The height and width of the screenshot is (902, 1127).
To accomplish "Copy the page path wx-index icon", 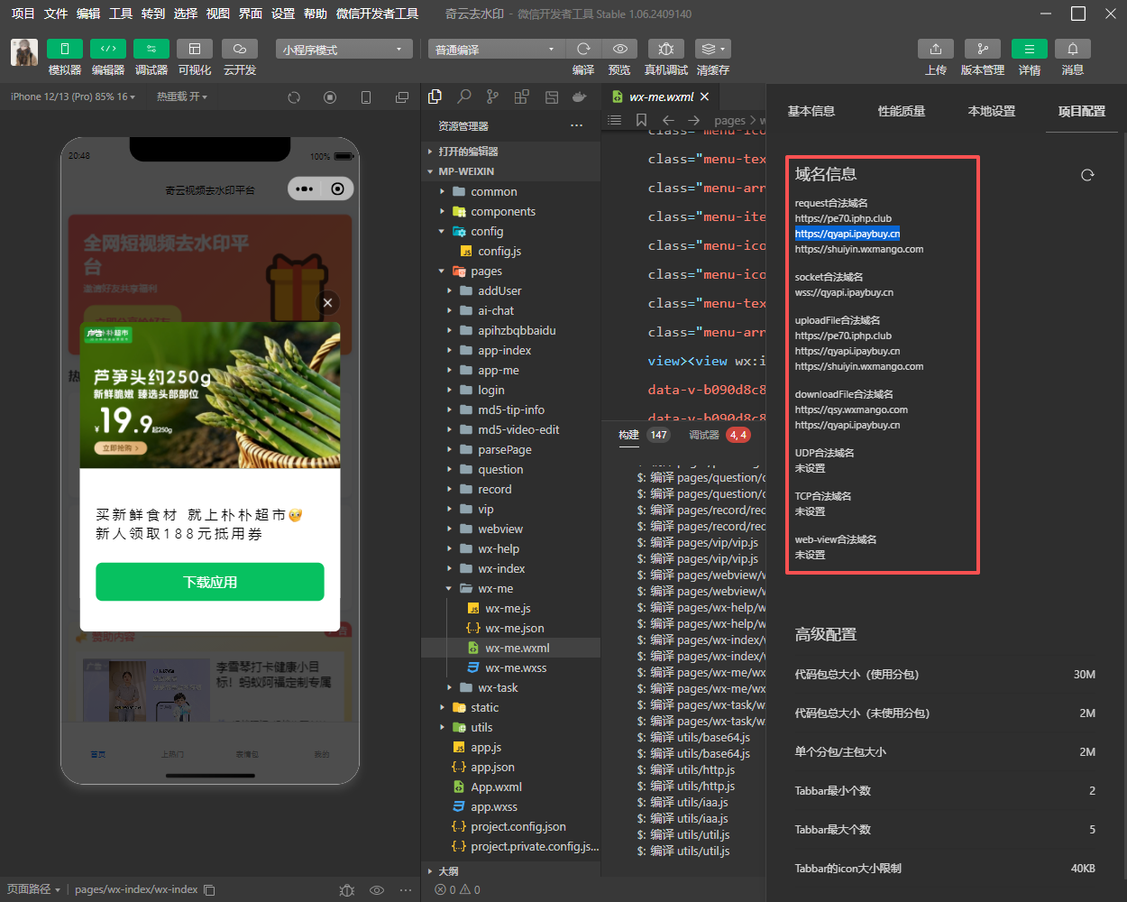I will [209, 889].
